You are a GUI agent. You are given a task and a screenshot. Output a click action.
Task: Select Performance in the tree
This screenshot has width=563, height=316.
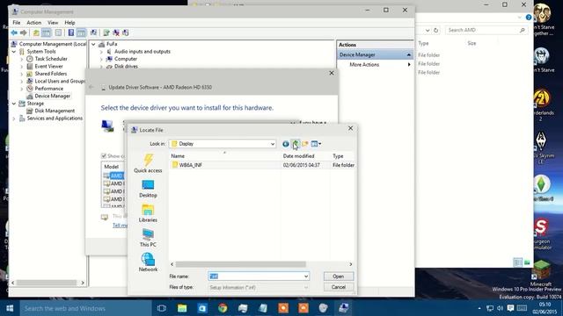coord(48,89)
